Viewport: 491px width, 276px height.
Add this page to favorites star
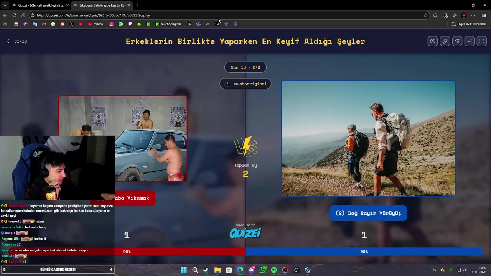[426, 15]
